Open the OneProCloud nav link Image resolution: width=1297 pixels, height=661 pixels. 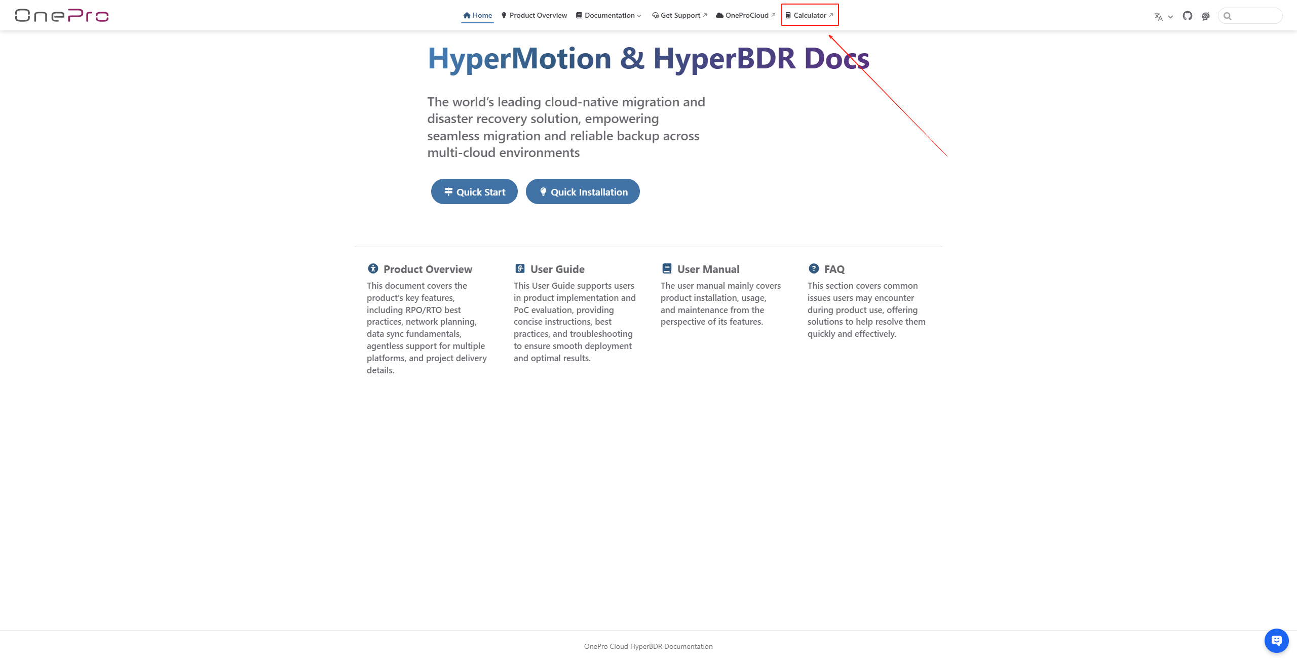(x=745, y=15)
